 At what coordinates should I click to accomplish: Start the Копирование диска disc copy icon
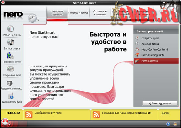click(x=10, y=69)
